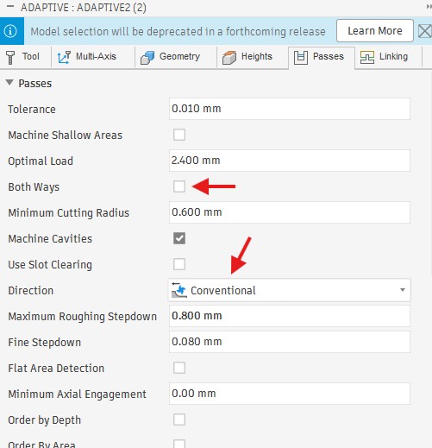Click the Conventional direction milling icon

pos(178,290)
